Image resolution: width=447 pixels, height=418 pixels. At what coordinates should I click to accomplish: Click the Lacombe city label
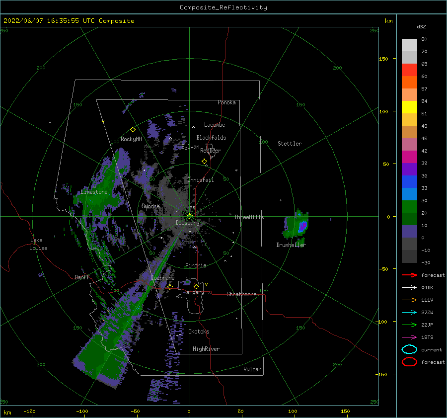tap(215, 125)
